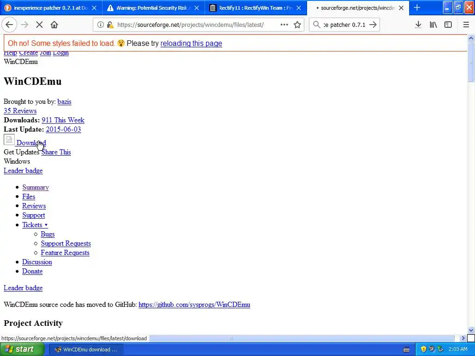The image size is (475, 356).
Task: Open the github.com/sysprogs/WinCDEmu link
Action: pos(194,305)
